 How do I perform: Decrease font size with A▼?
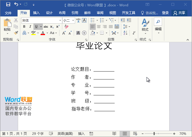tap(70, 33)
